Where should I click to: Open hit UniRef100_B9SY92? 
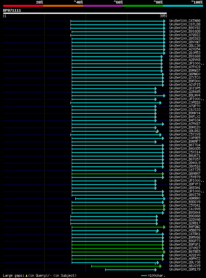[x=185, y=28]
